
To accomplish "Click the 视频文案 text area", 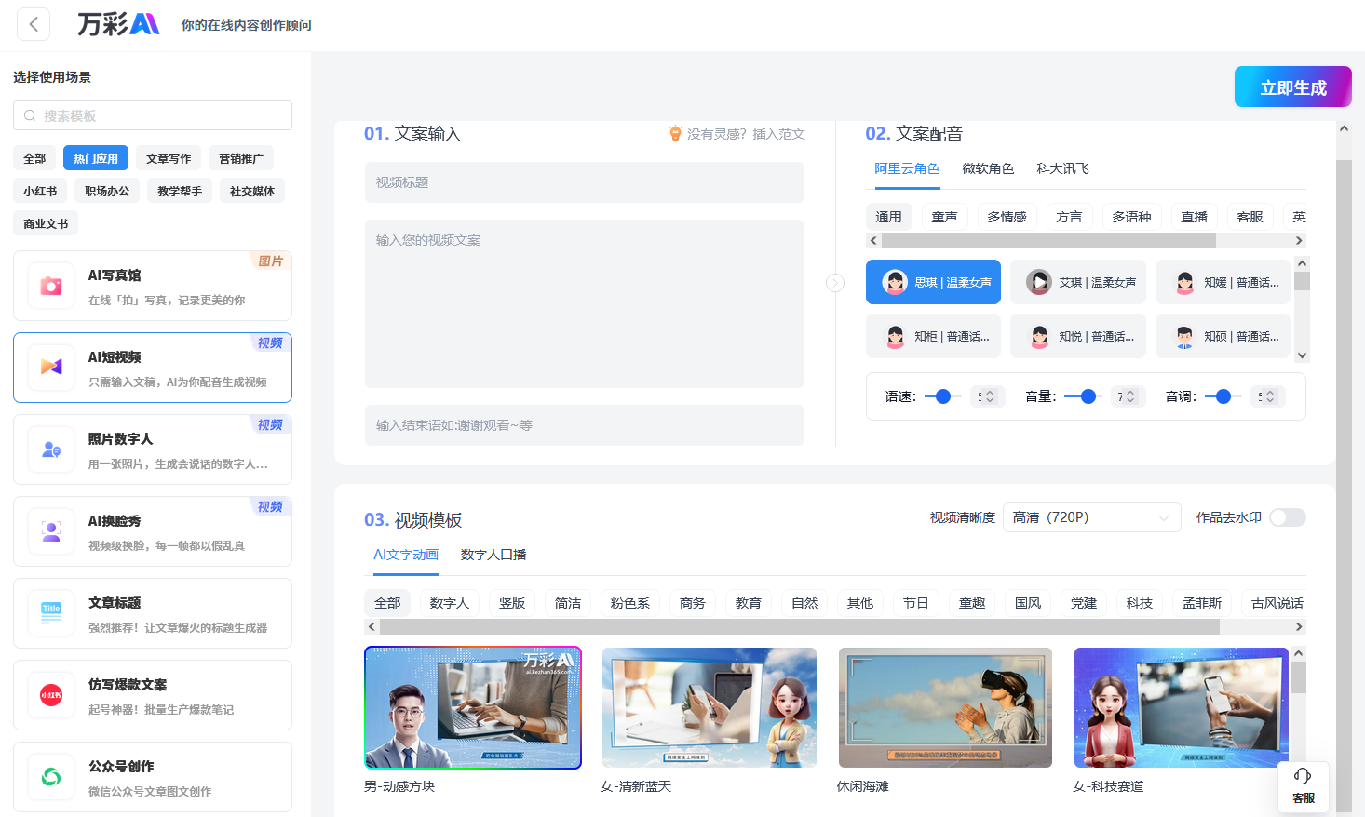I will (x=585, y=303).
